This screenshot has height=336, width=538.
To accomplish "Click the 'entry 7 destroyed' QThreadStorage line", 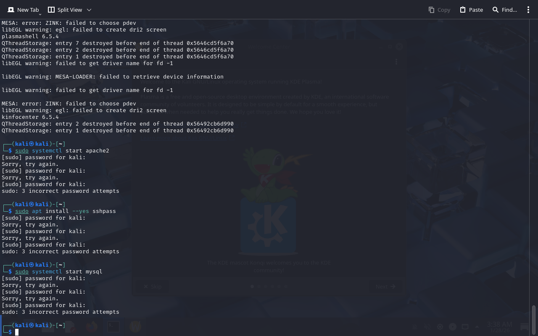I will pyautogui.click(x=118, y=43).
